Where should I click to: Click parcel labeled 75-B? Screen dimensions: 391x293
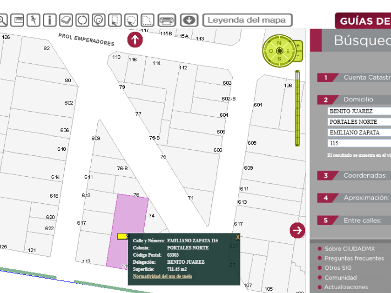(x=155, y=138)
